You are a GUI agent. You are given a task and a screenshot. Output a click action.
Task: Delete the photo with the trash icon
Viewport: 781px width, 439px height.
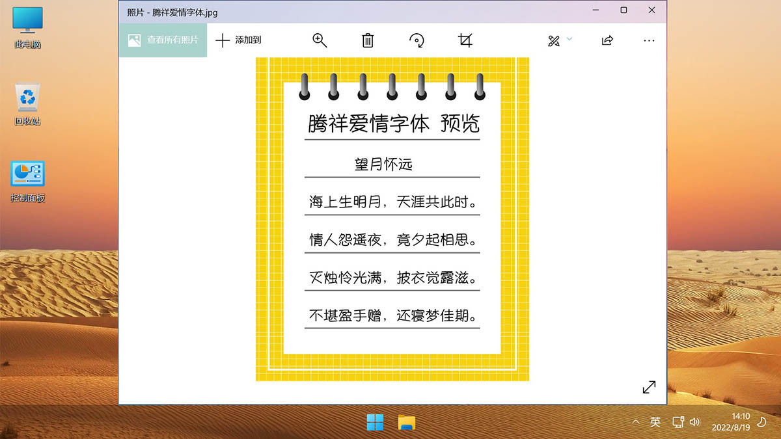[x=368, y=40]
